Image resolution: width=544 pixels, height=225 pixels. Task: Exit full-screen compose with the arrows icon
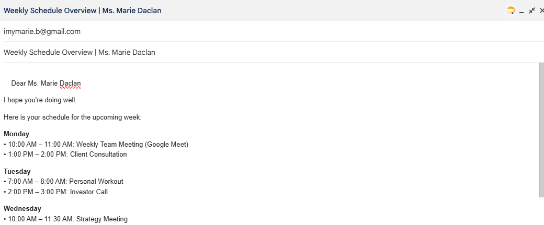[x=532, y=10]
